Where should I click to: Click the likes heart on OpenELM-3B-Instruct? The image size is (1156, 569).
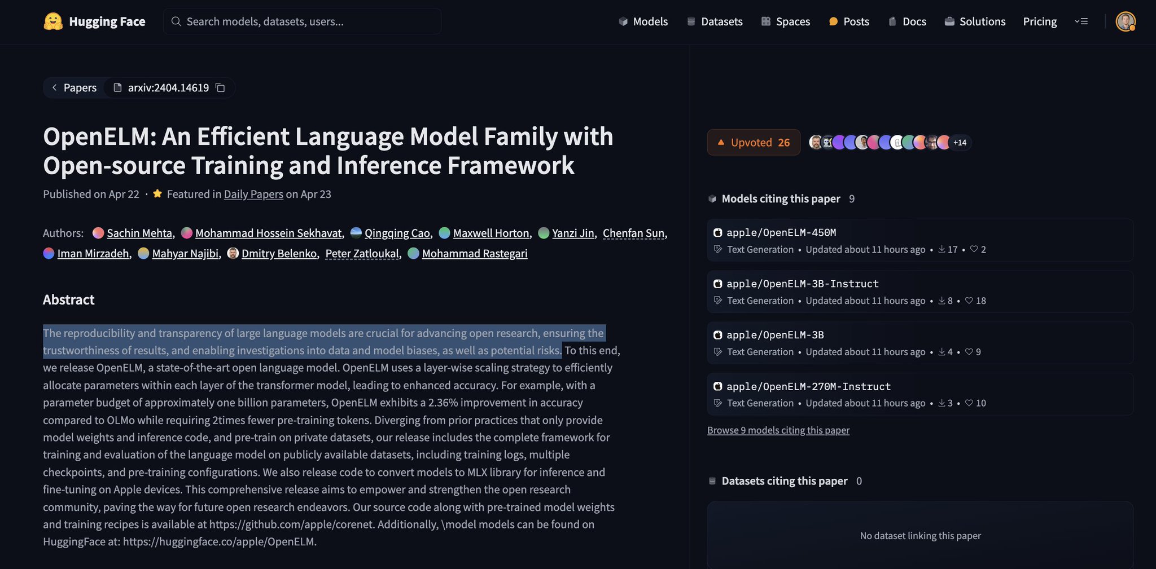click(969, 301)
